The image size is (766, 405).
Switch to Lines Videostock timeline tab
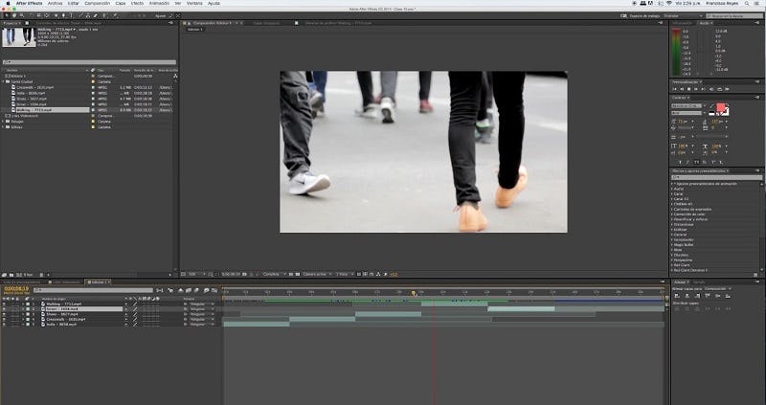click(64, 282)
